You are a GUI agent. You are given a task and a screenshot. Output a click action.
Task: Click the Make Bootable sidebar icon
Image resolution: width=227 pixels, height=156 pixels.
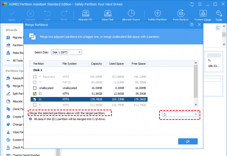8,53
